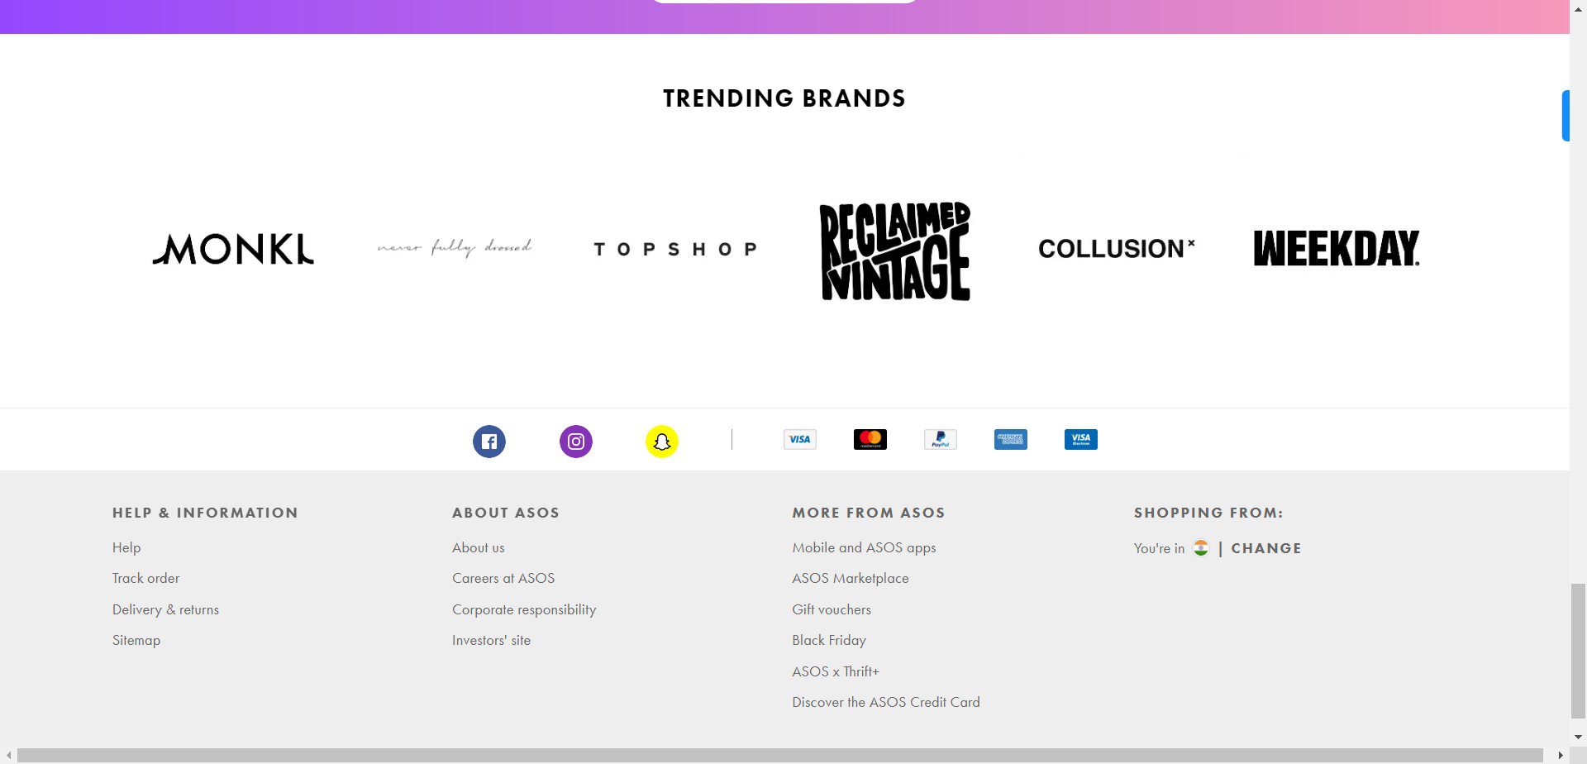
Task: Open Careers at ASOS link
Action: [x=503, y=579]
